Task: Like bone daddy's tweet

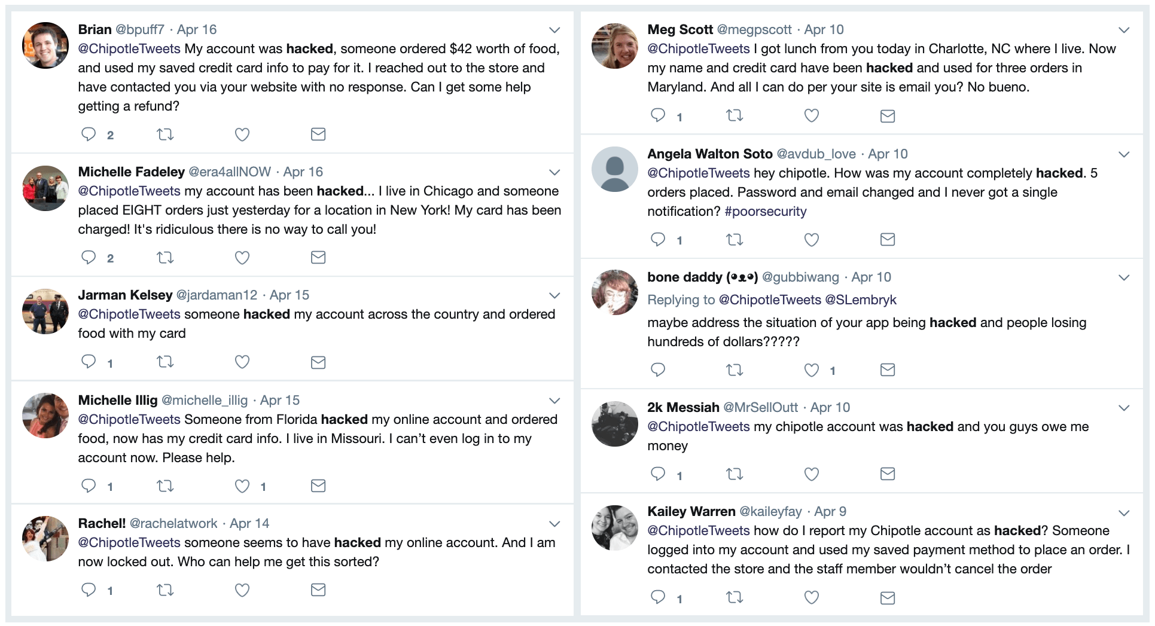Action: tap(811, 370)
